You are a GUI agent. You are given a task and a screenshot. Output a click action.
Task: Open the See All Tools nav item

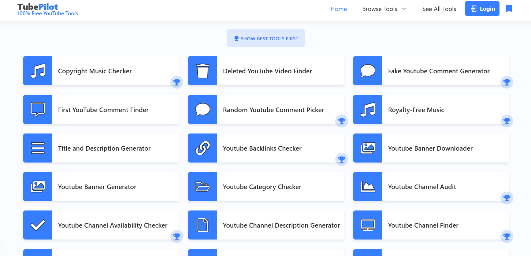point(439,9)
